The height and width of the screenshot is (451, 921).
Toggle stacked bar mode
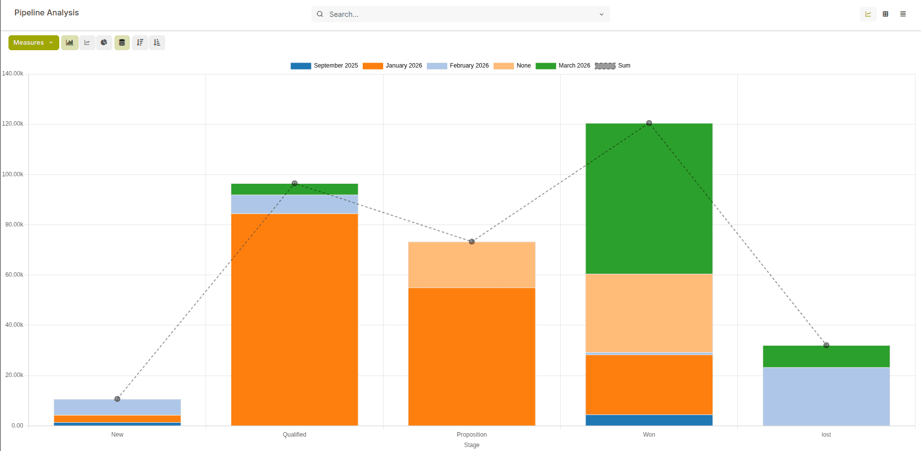122,43
